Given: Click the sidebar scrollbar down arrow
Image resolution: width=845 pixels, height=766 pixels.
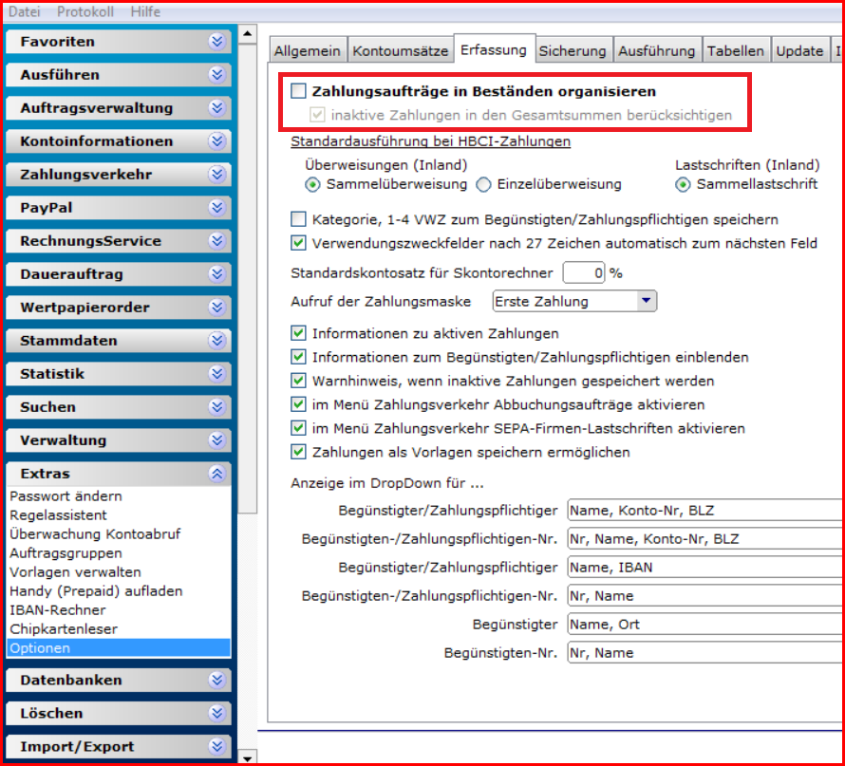Looking at the screenshot, I should point(248,757).
